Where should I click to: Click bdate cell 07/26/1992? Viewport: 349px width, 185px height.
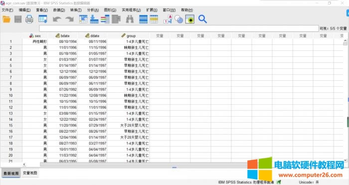coord(62,89)
